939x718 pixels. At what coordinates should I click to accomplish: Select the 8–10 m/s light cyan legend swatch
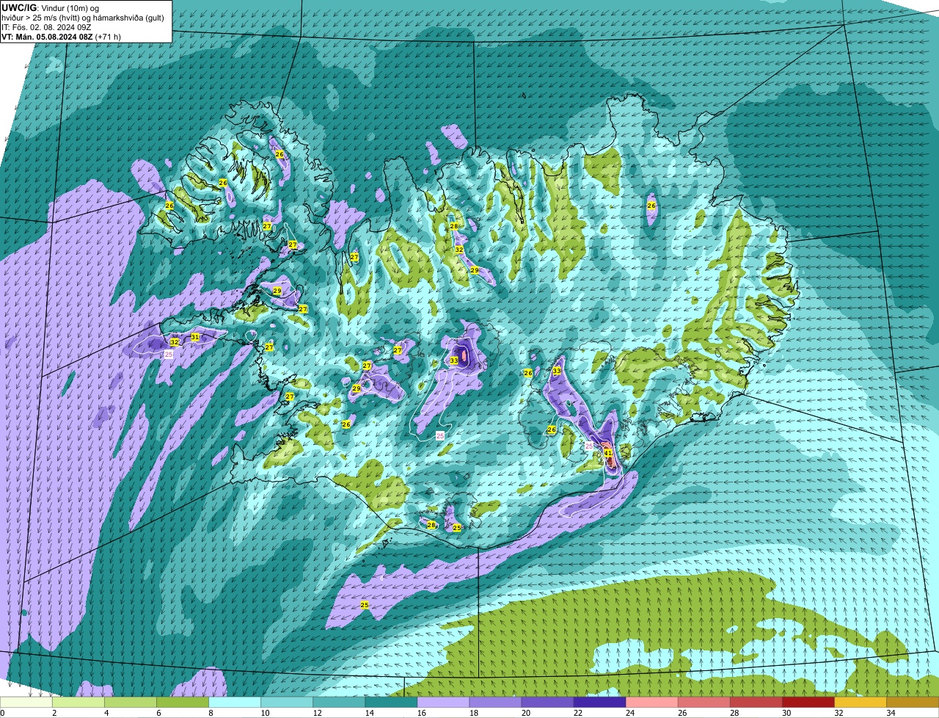[235, 703]
